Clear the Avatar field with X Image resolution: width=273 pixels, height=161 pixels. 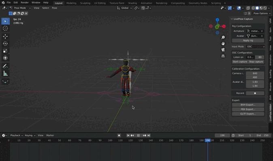[262, 36]
